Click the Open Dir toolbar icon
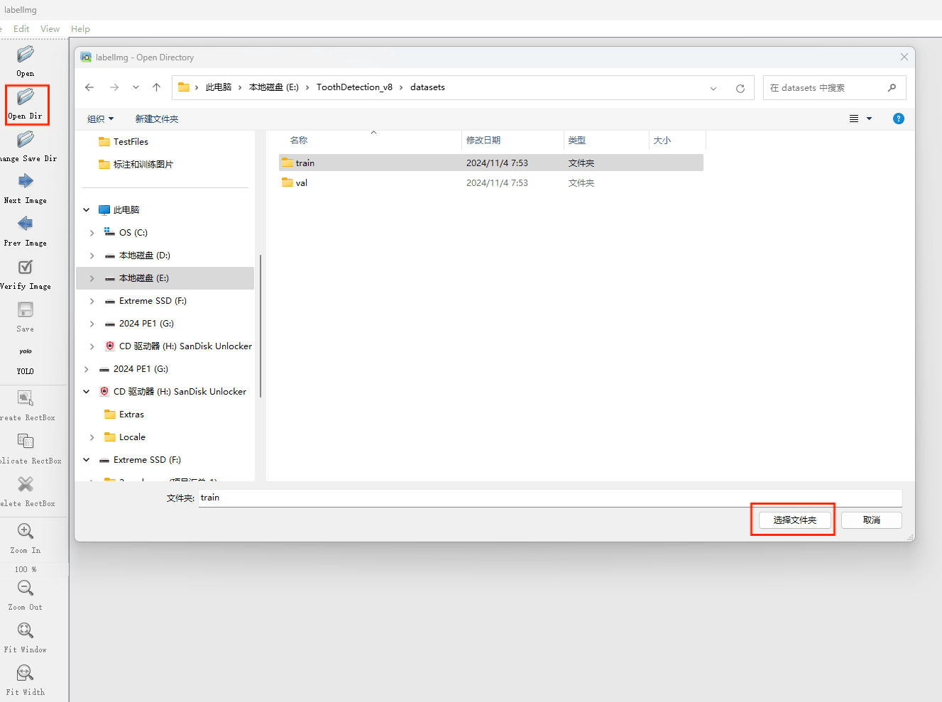Image resolution: width=942 pixels, height=702 pixels. 26,97
